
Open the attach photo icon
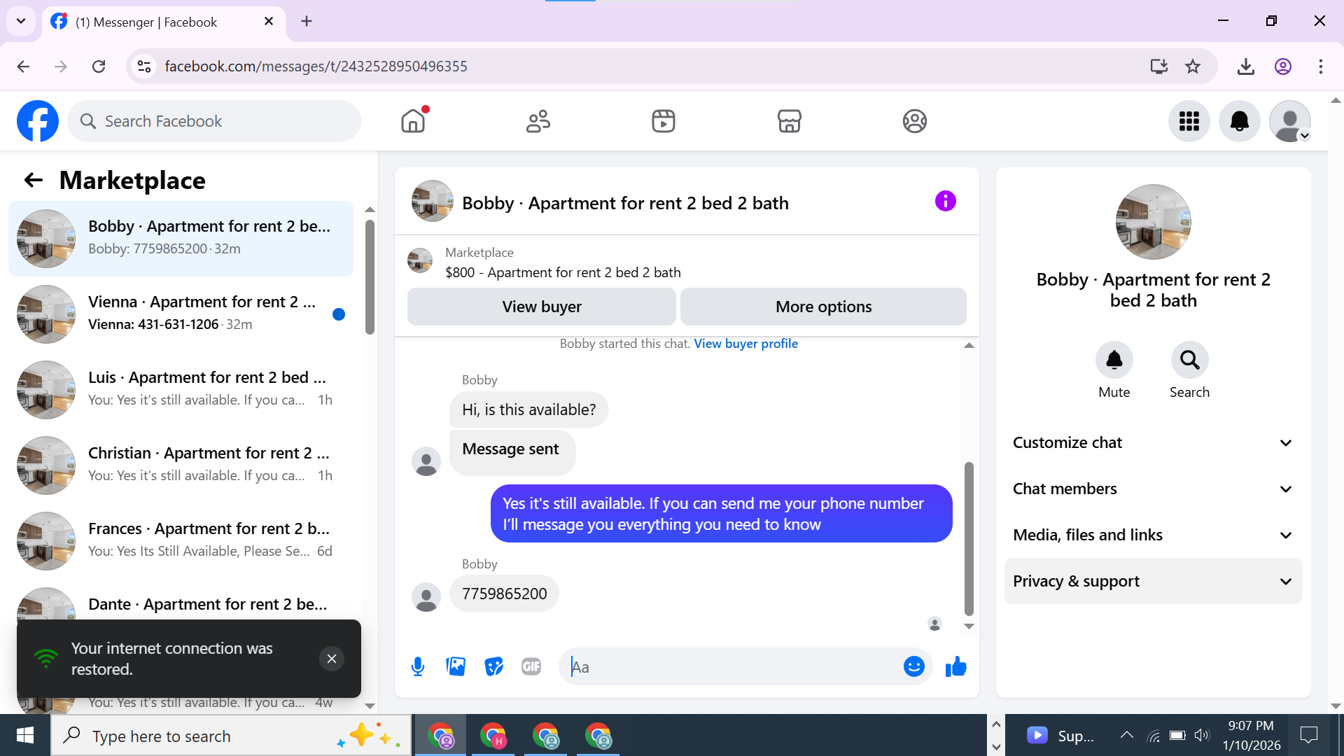[x=456, y=666]
